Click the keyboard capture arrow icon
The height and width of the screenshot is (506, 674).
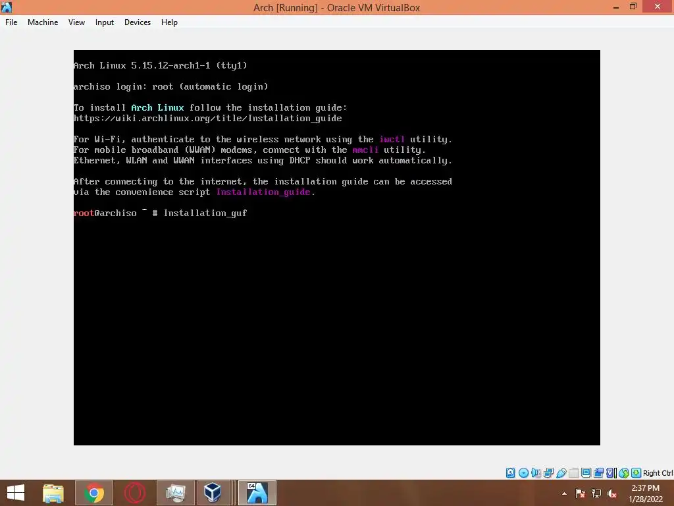[636, 473]
